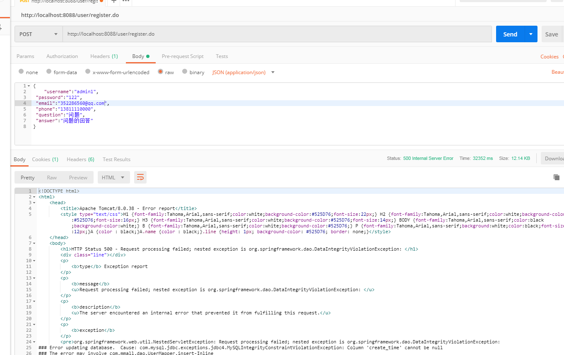Open the HTML response format dropdown

(x=113, y=177)
